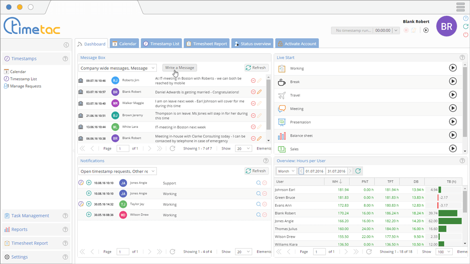This screenshot has height=264, width=470.
Task: Click the Write a Message button
Action: pyautogui.click(x=179, y=68)
